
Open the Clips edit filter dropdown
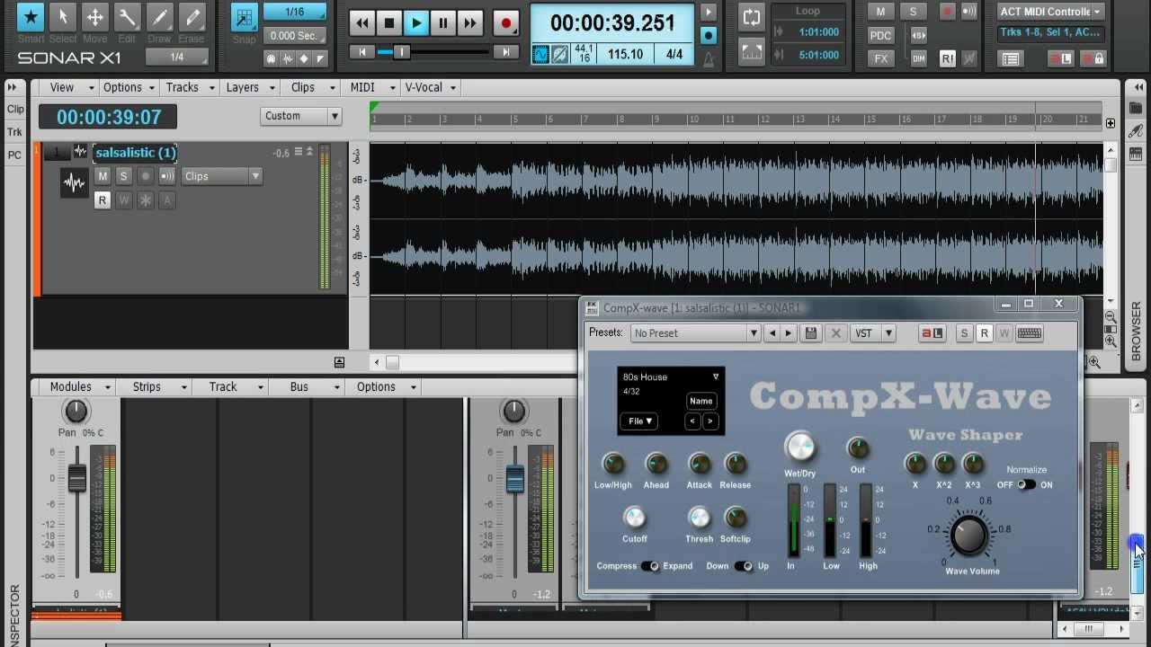coord(222,176)
